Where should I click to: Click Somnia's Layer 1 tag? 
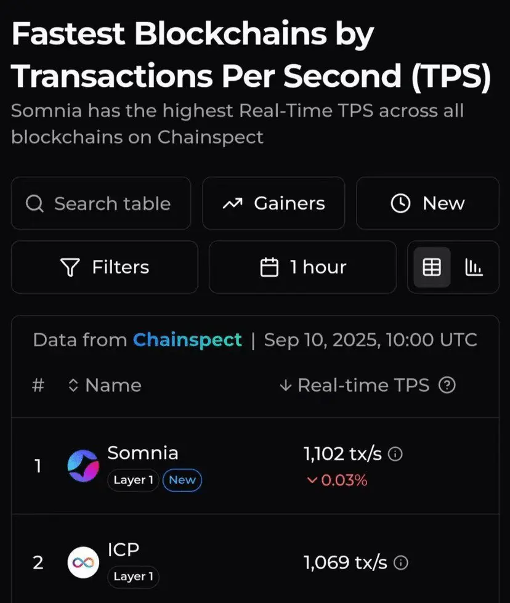pyautogui.click(x=133, y=480)
